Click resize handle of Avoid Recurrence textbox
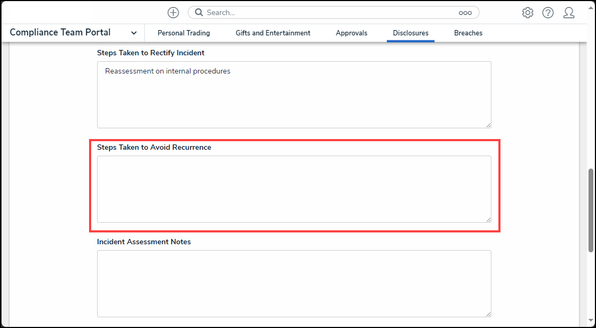Image resolution: width=596 pixels, height=328 pixels. tap(488, 220)
